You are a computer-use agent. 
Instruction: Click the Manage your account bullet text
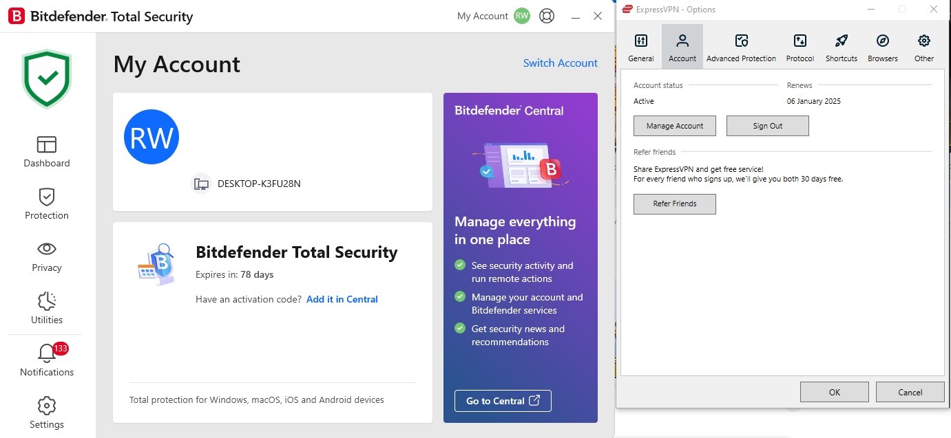click(x=527, y=304)
